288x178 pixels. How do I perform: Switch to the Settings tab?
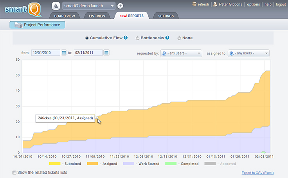[x=166, y=16]
